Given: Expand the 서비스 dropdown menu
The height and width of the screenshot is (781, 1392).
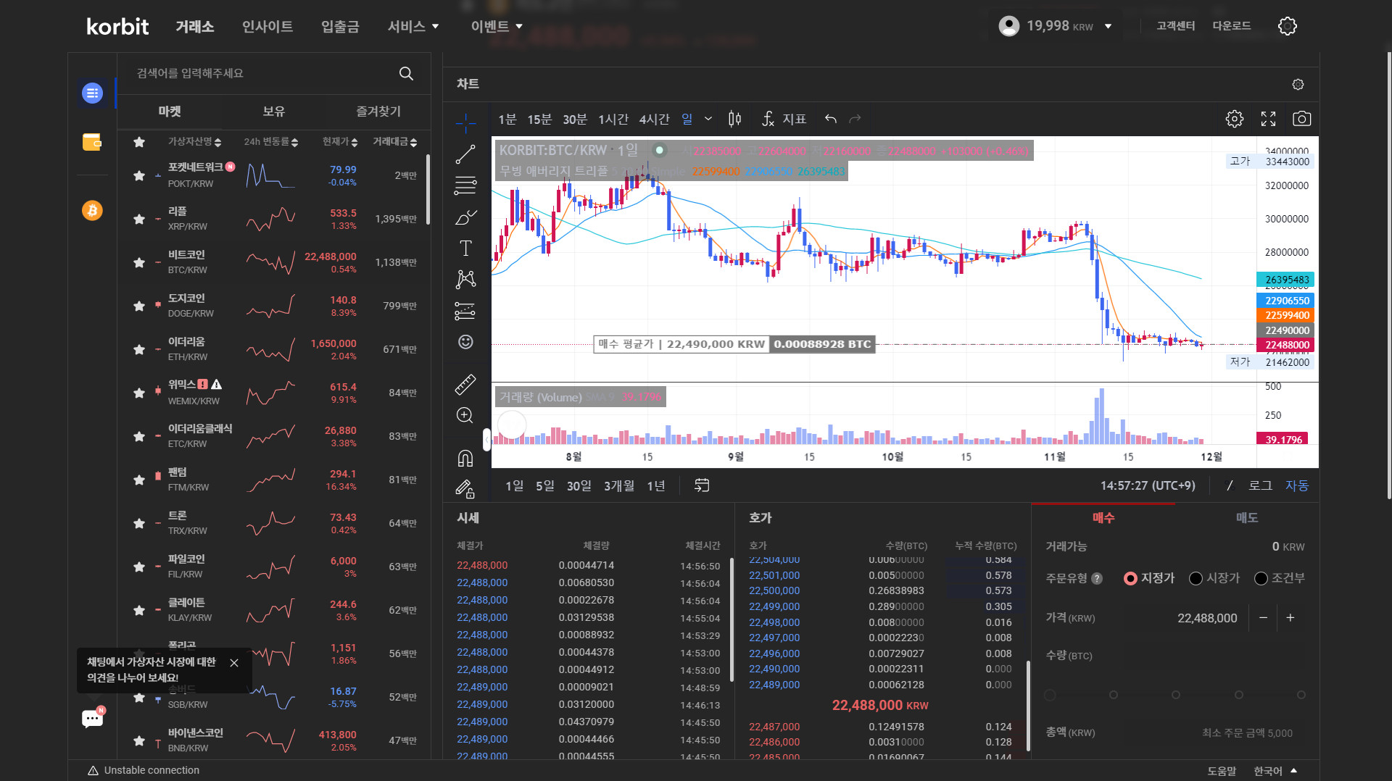Looking at the screenshot, I should (413, 27).
